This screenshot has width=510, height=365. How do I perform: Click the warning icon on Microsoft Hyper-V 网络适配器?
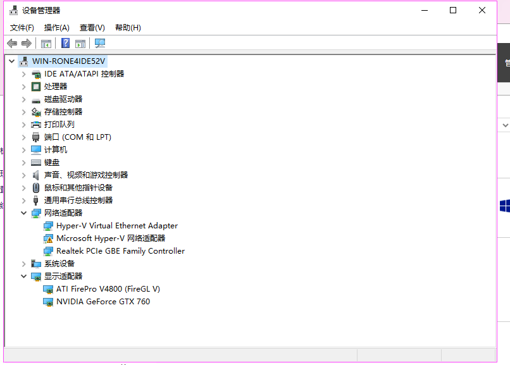(x=48, y=239)
